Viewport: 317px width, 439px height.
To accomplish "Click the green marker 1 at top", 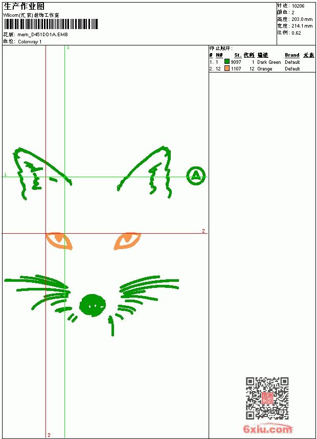I will 68,47.
